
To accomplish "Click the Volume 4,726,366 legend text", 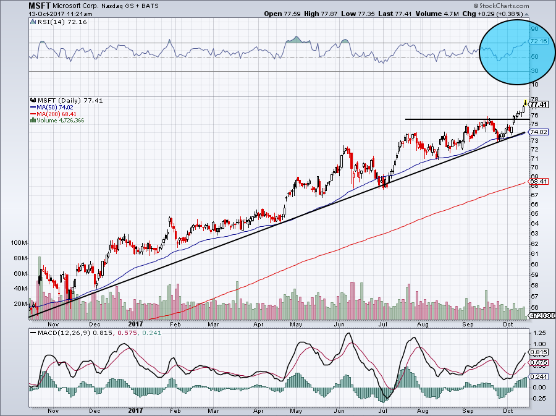I will [61, 120].
